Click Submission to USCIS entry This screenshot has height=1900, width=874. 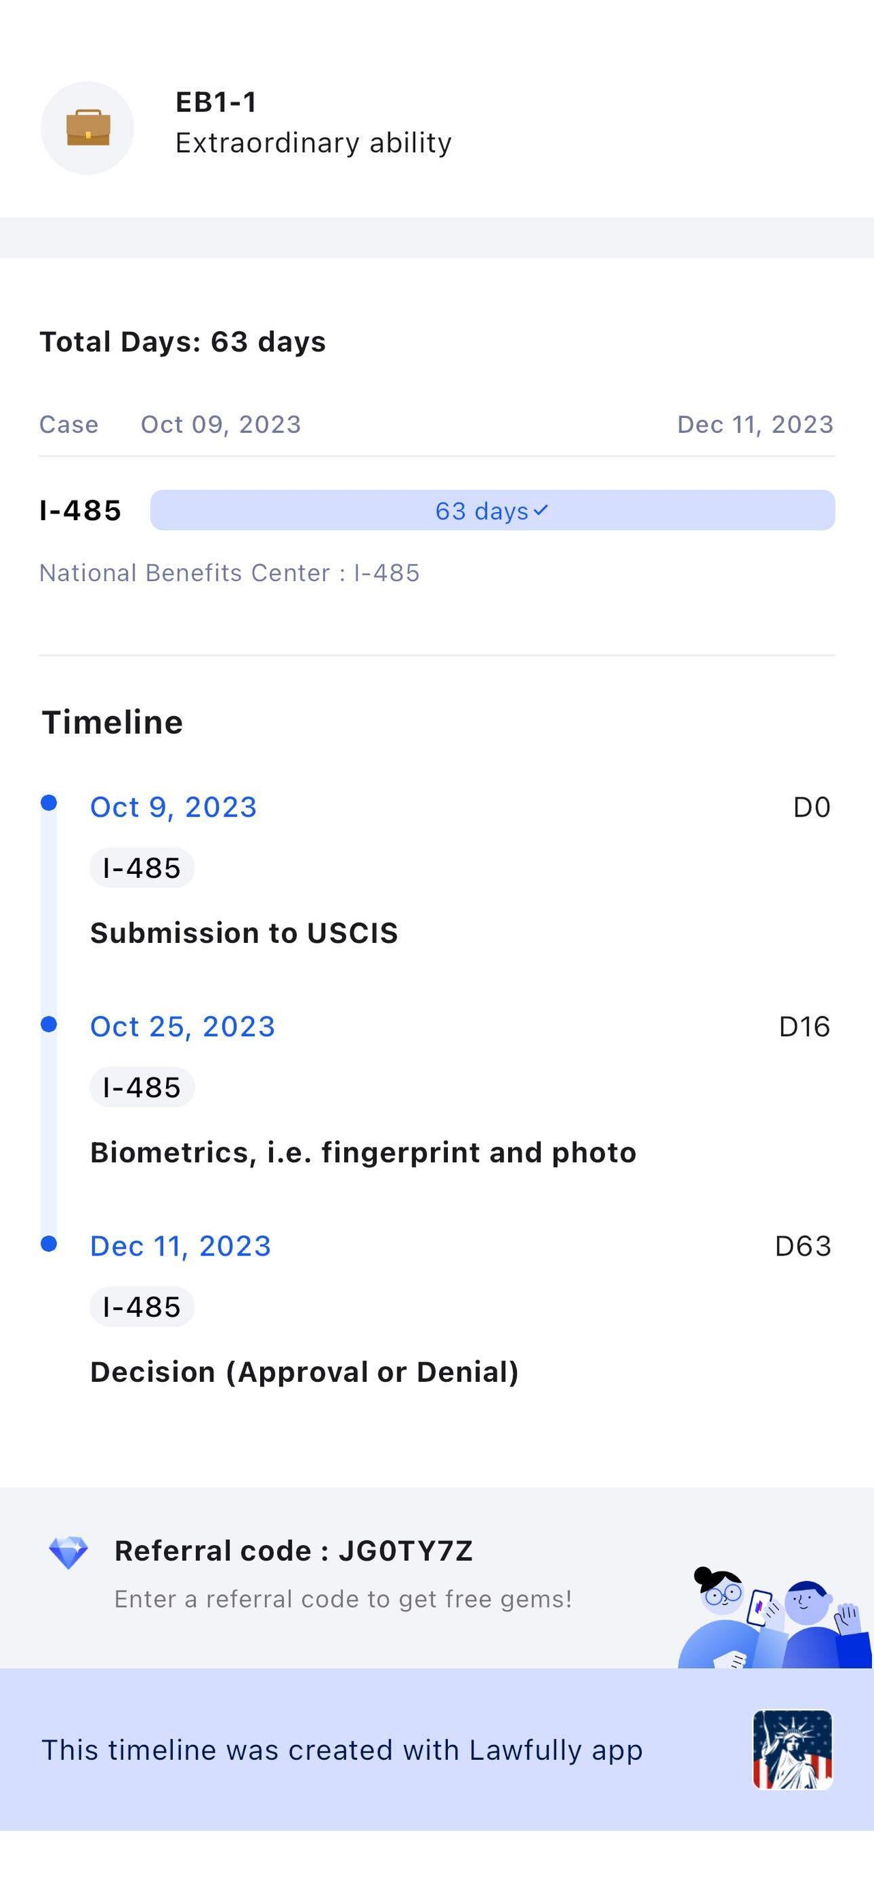pyautogui.click(x=243, y=933)
